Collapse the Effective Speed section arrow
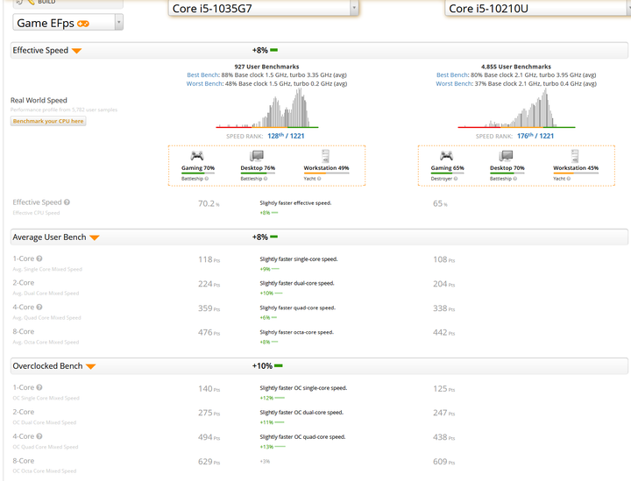The image size is (631, 481). point(76,51)
